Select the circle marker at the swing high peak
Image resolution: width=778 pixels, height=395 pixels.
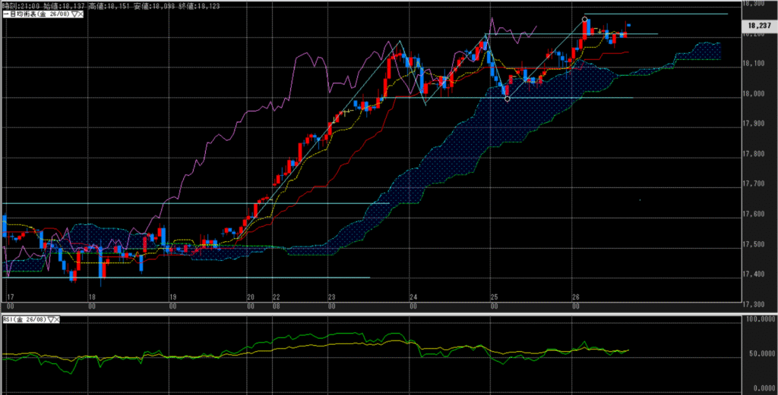coord(584,19)
